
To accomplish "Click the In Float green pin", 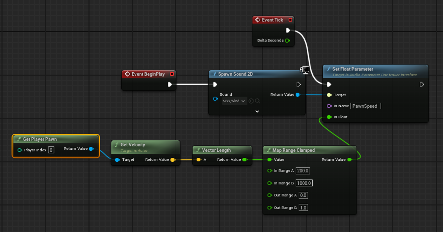I will 329,117.
